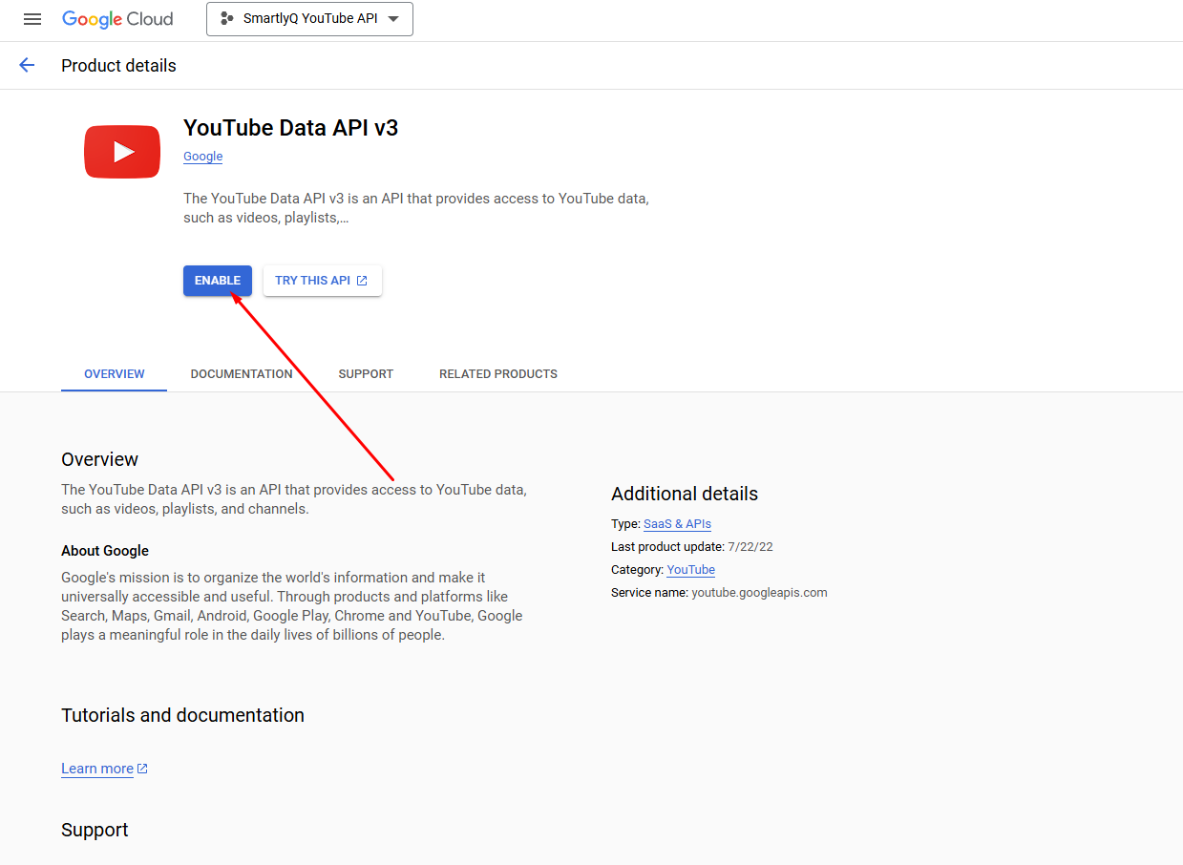Open the SmartlyQ YouTube API project selector
This screenshot has height=865, width=1183.
309,19
